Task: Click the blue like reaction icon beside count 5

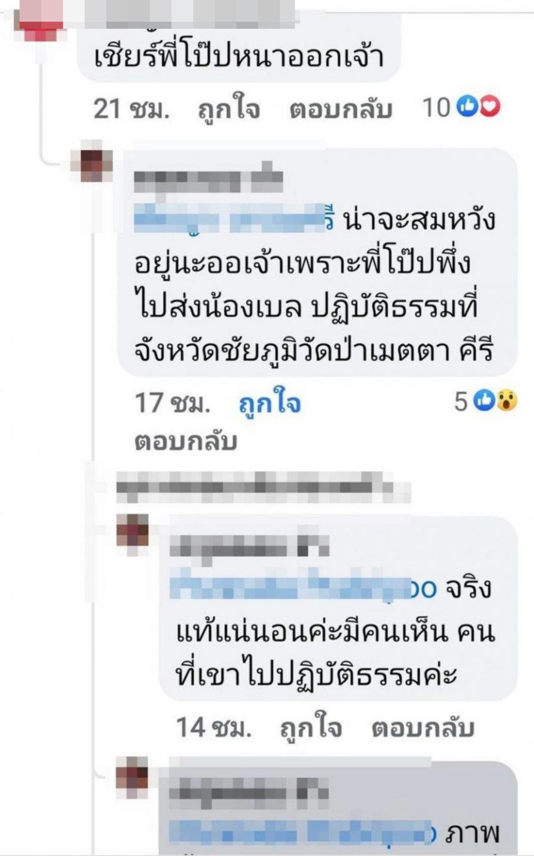Action: (485, 401)
